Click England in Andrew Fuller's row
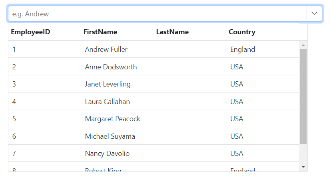 click(243, 49)
